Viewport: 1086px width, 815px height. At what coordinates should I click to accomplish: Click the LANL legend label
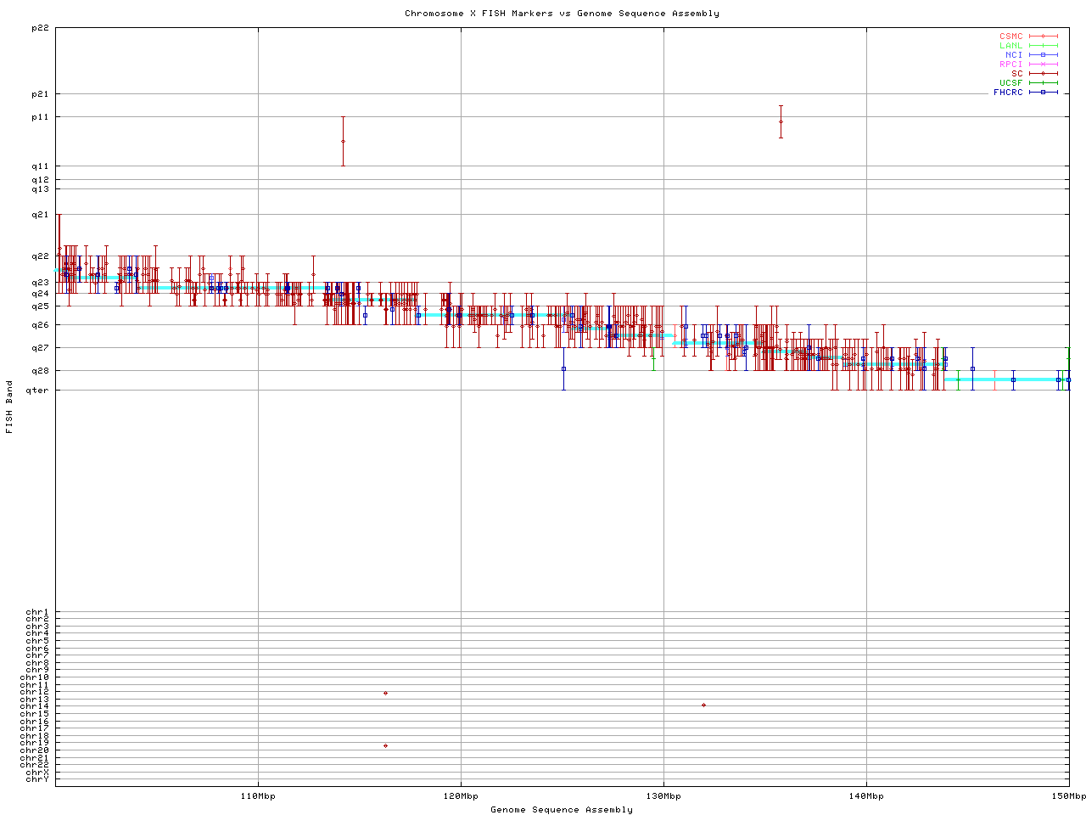click(x=1010, y=46)
